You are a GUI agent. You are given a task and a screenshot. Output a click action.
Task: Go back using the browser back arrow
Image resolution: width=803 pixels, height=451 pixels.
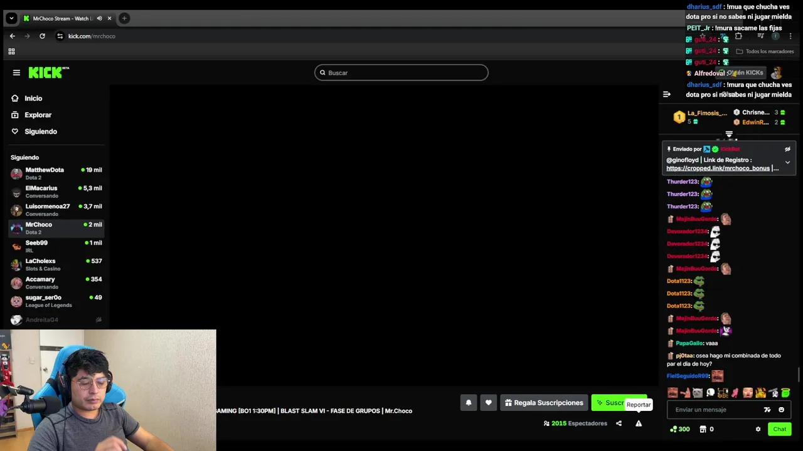(12, 36)
